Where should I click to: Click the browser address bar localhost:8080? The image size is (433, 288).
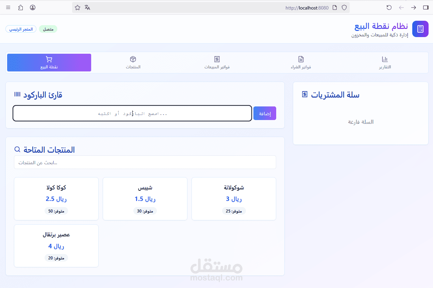coord(211,7)
